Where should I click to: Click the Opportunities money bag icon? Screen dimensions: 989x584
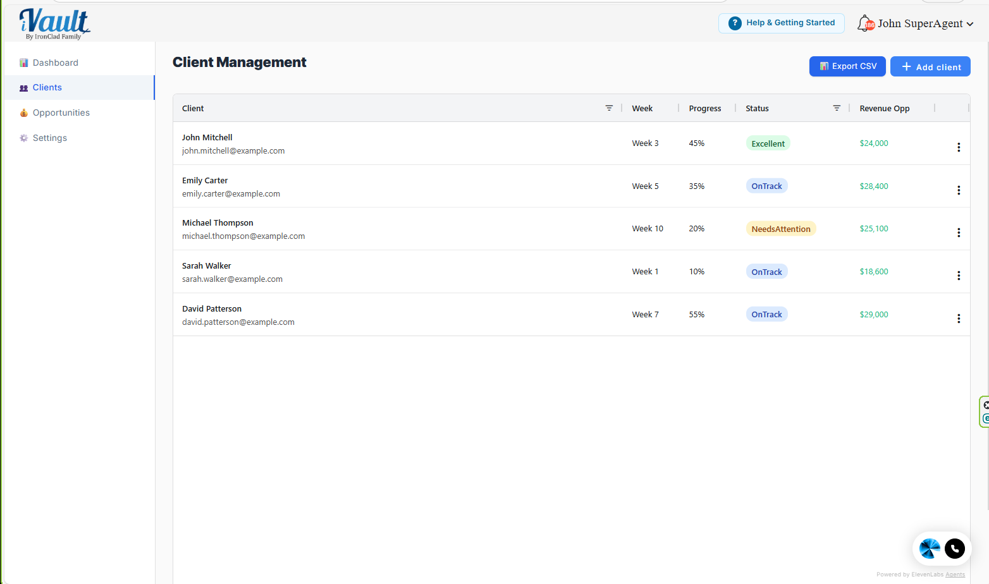pyautogui.click(x=24, y=113)
